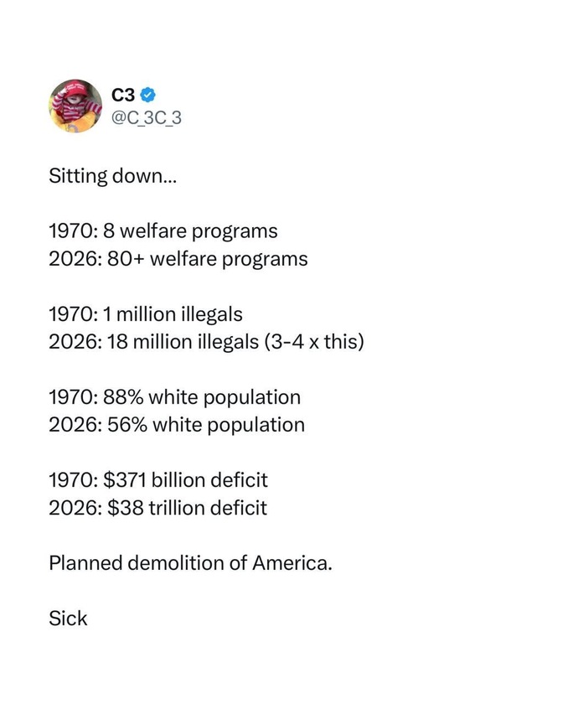Select the '1970: 1 million illegals' line
The height and width of the screenshot is (704, 563).
[x=145, y=314]
